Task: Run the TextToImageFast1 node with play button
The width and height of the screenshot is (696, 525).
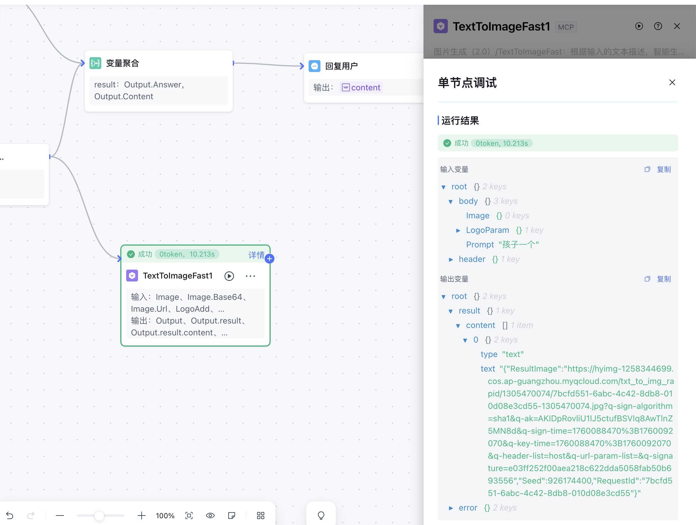Action: point(229,276)
